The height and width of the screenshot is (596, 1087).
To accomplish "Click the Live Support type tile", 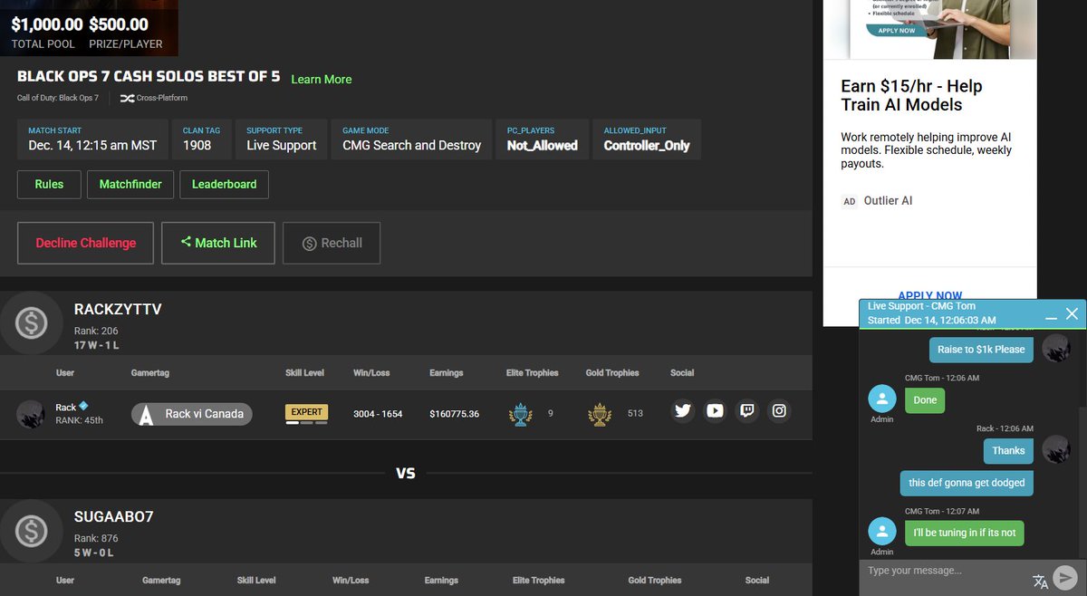I will [x=282, y=139].
